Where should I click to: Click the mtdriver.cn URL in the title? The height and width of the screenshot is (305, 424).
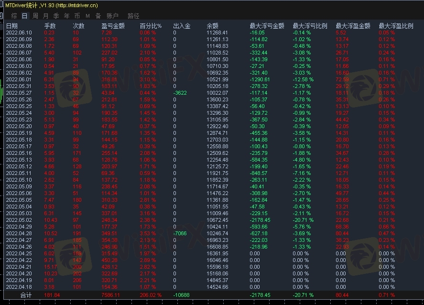click(x=76, y=5)
